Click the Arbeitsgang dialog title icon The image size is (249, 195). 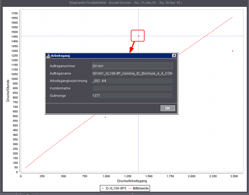tap(48, 56)
